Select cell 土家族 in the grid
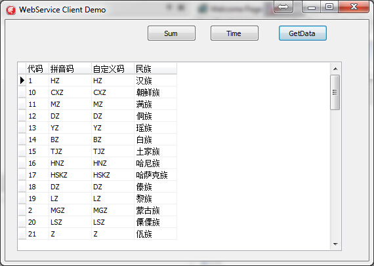This screenshot has width=374, height=266. click(156, 151)
